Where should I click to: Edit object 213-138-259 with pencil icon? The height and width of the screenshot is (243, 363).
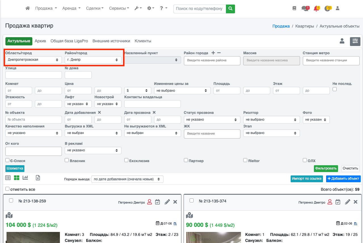[x=167, y=202]
